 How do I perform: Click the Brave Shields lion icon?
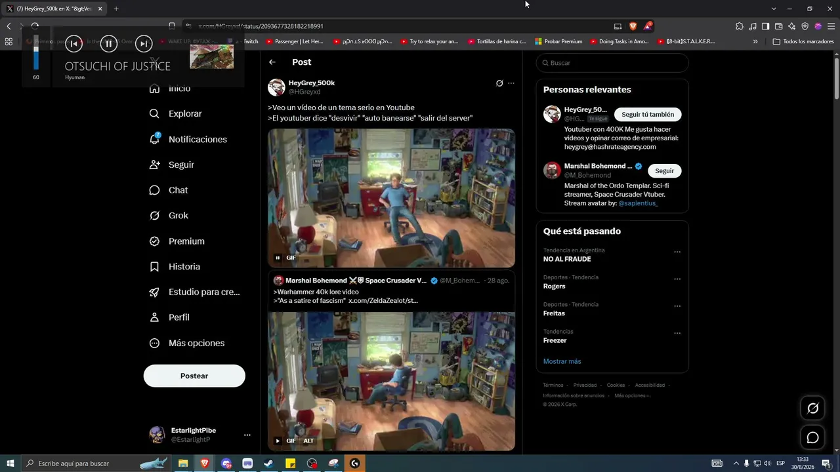[633, 26]
